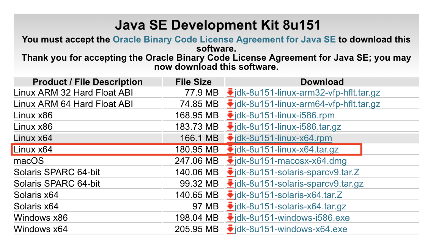
Task: Download jdk-8u151-windows-i586.exe installer
Action: pyautogui.click(x=292, y=218)
